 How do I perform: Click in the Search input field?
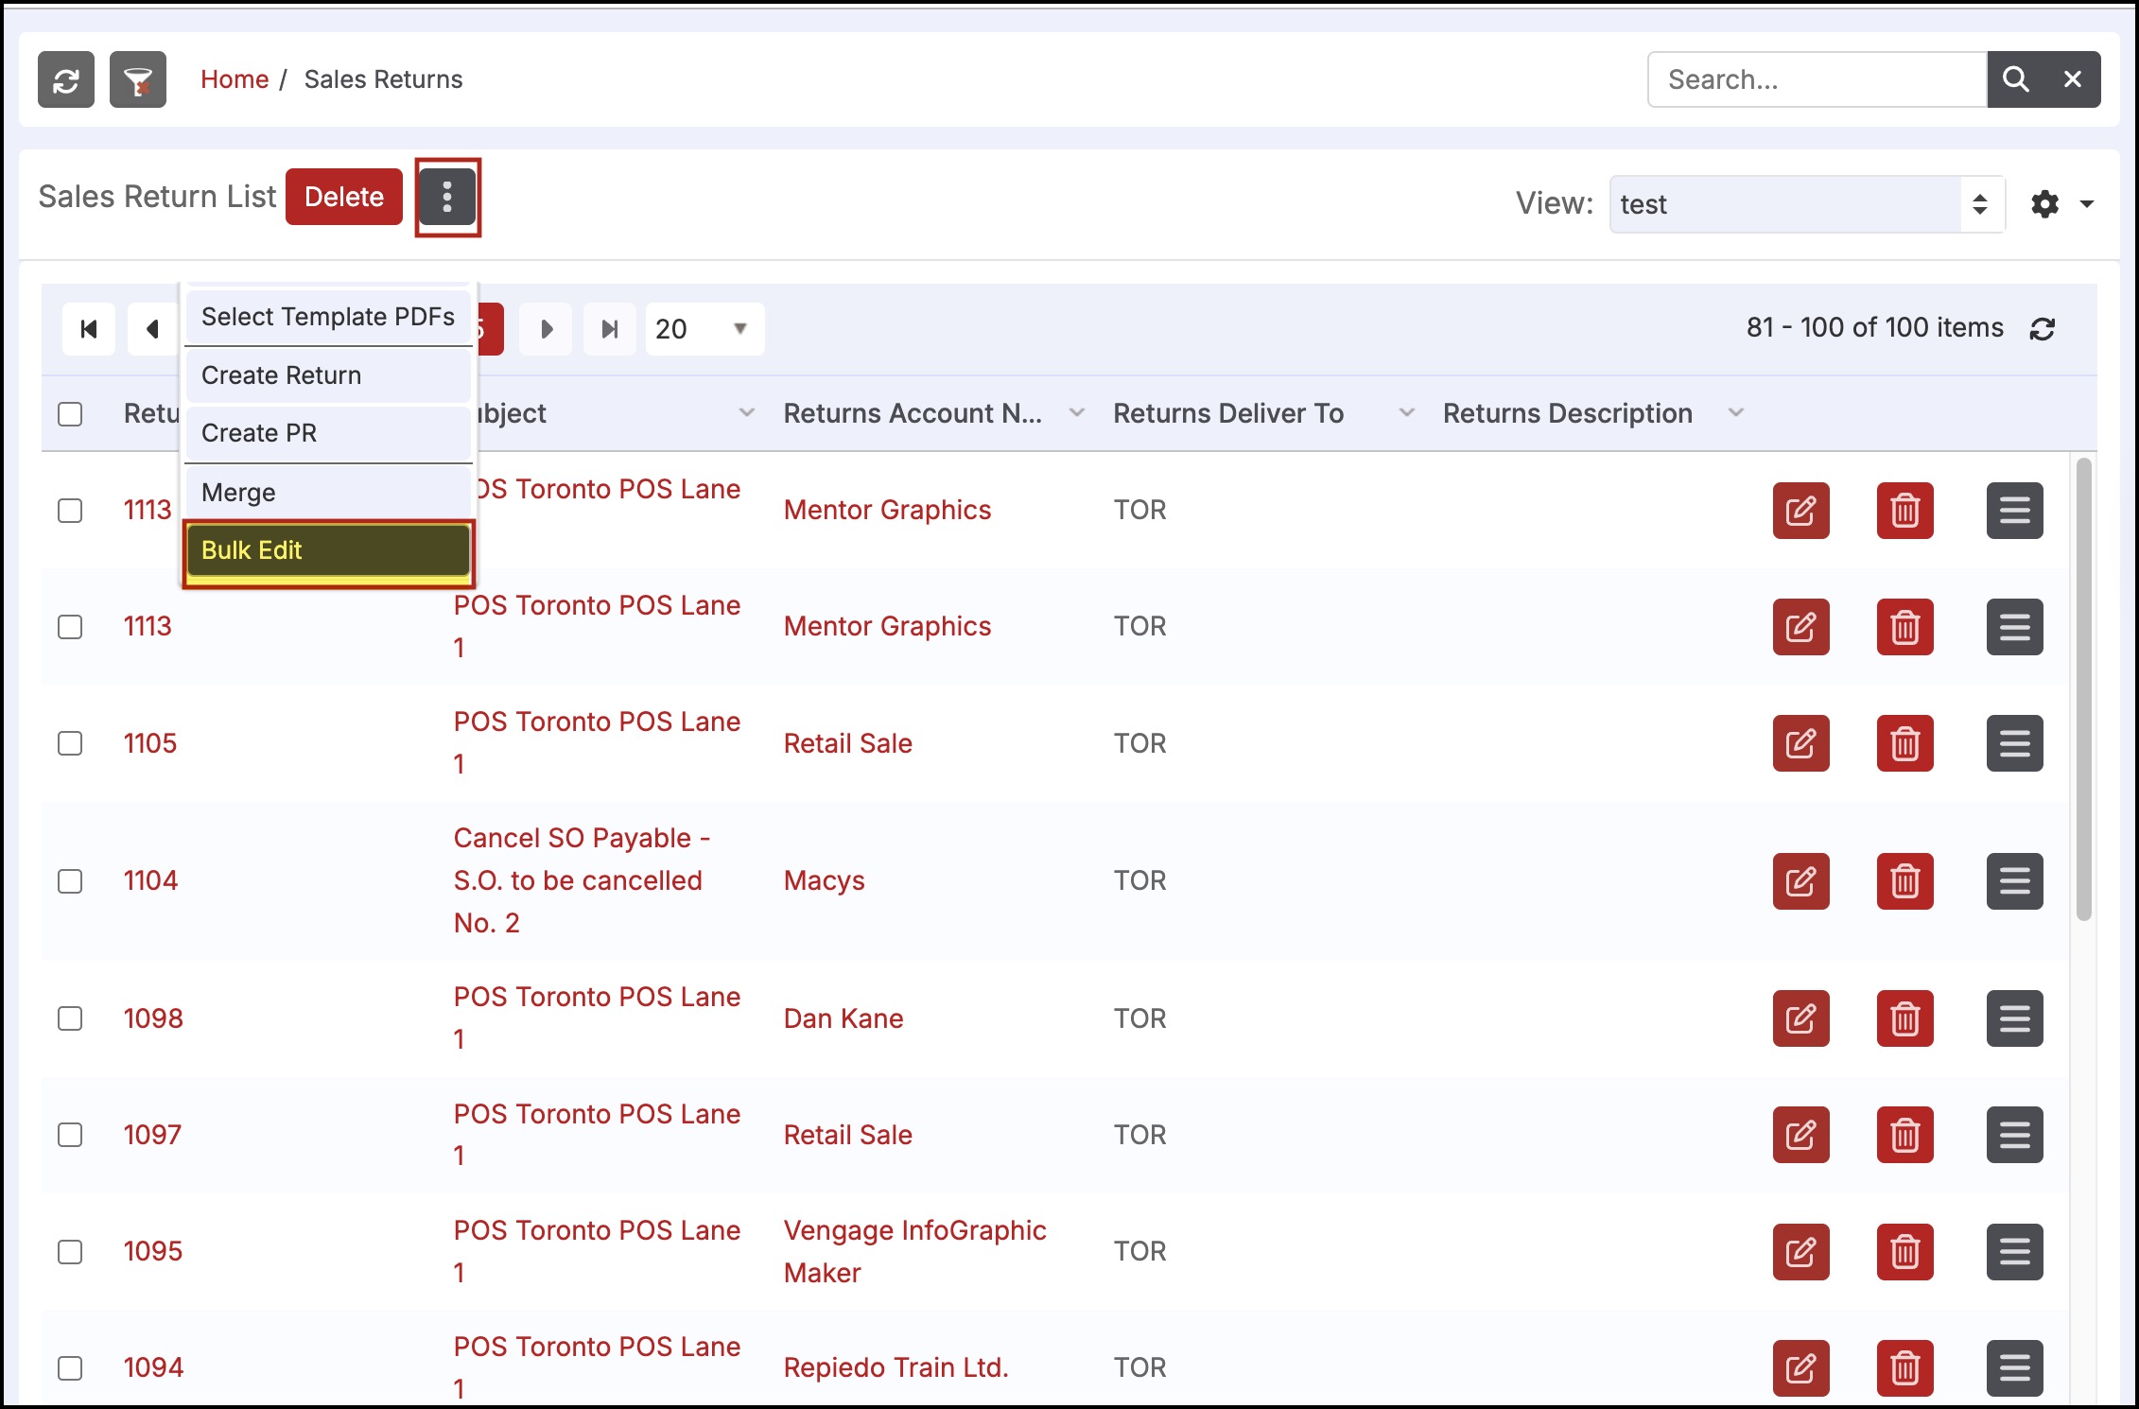pos(1816,80)
